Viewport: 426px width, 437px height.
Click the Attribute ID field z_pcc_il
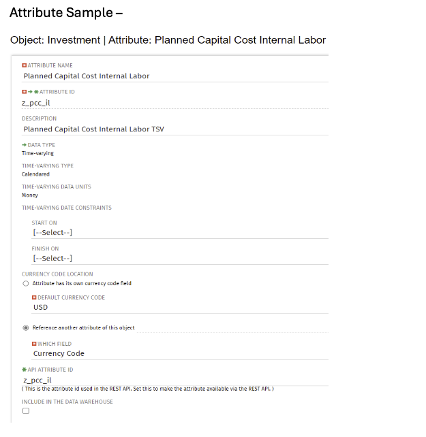click(174, 103)
